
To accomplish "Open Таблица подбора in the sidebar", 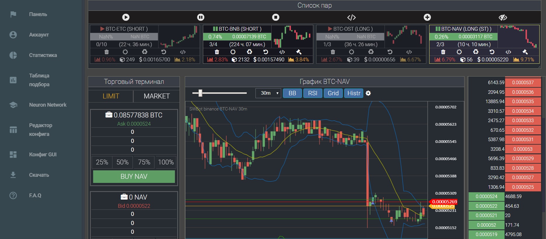I will (39, 80).
